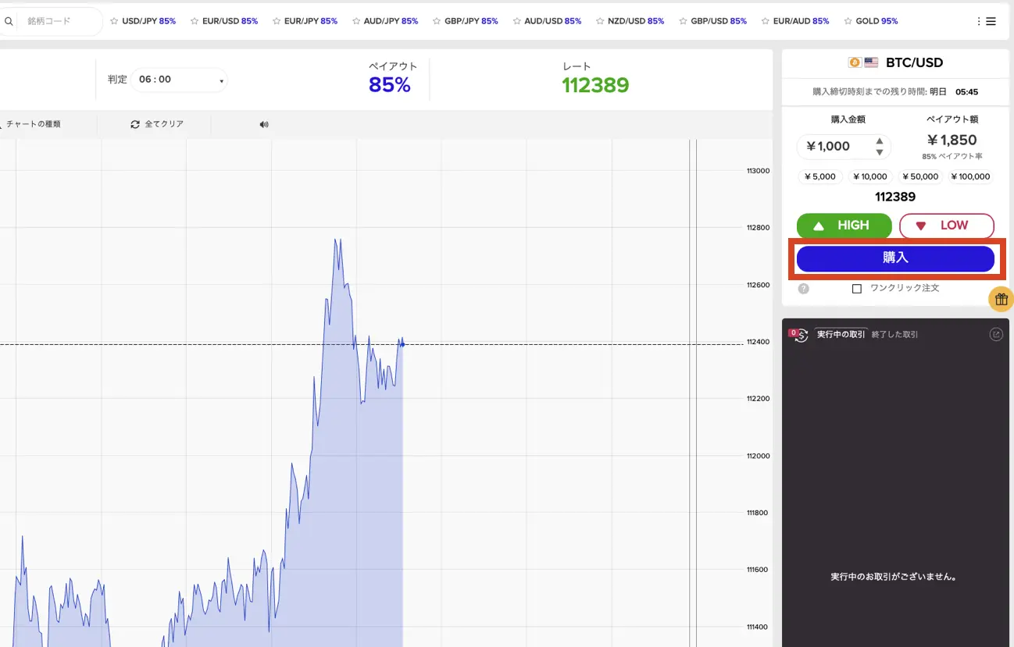
Task: Enable ワンクリック注文 checkbox
Action: click(x=857, y=289)
